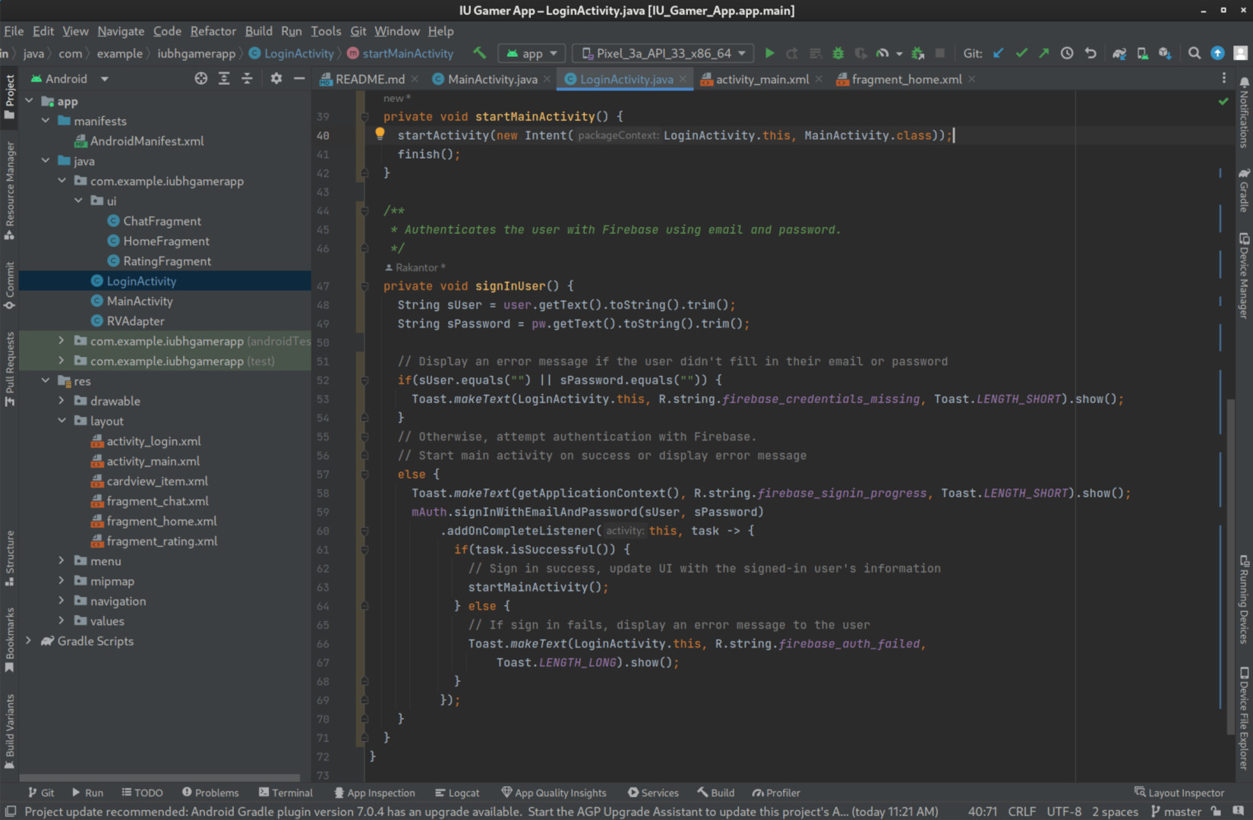Viewport: 1253px width, 820px height.
Task: Click the master git branch widget
Action: click(x=1176, y=812)
